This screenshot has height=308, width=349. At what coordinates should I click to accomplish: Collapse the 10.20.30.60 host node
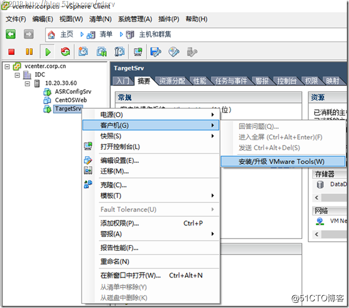pos(27,84)
